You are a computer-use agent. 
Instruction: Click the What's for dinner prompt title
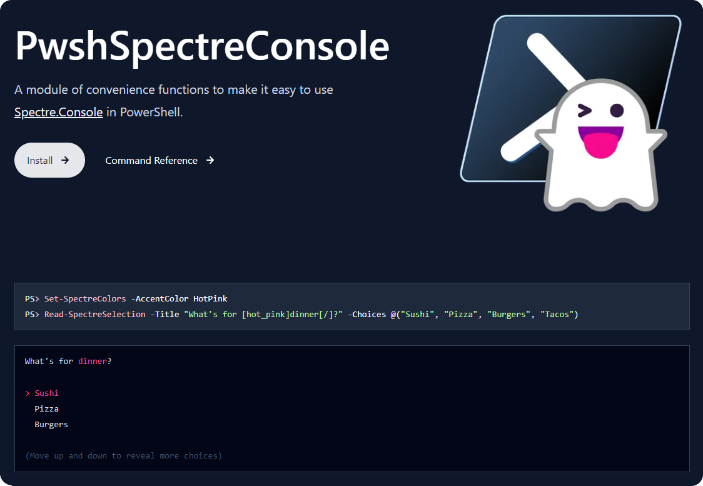click(68, 361)
